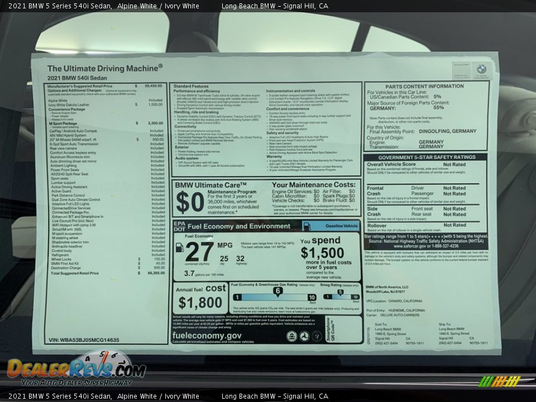Image resolution: width=536 pixels, height=402 pixels.
Task: Click 'The Ultimate Driving Machine' heading
Action: point(105,68)
